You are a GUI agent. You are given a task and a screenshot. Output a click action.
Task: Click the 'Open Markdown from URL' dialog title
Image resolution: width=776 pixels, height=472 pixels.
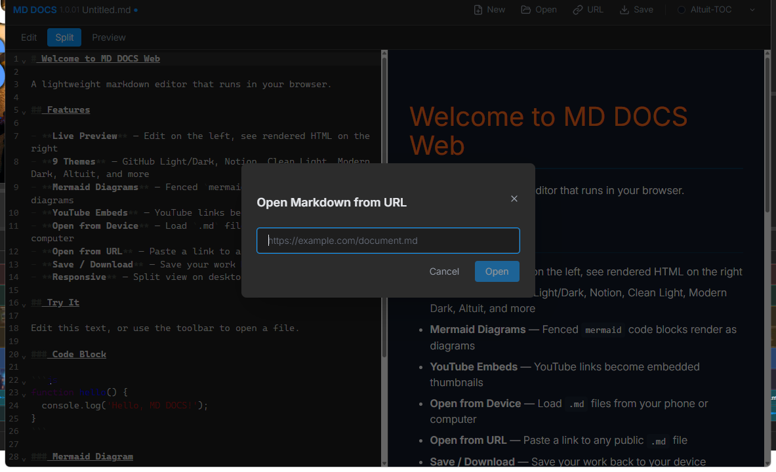pos(331,203)
